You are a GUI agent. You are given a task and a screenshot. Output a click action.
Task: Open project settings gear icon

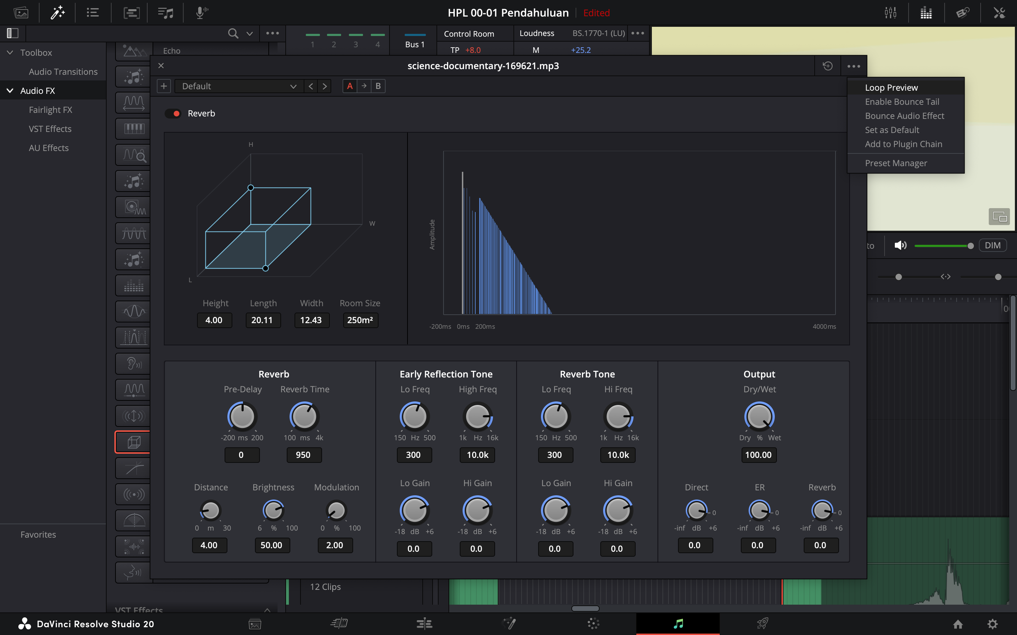pos(992,624)
